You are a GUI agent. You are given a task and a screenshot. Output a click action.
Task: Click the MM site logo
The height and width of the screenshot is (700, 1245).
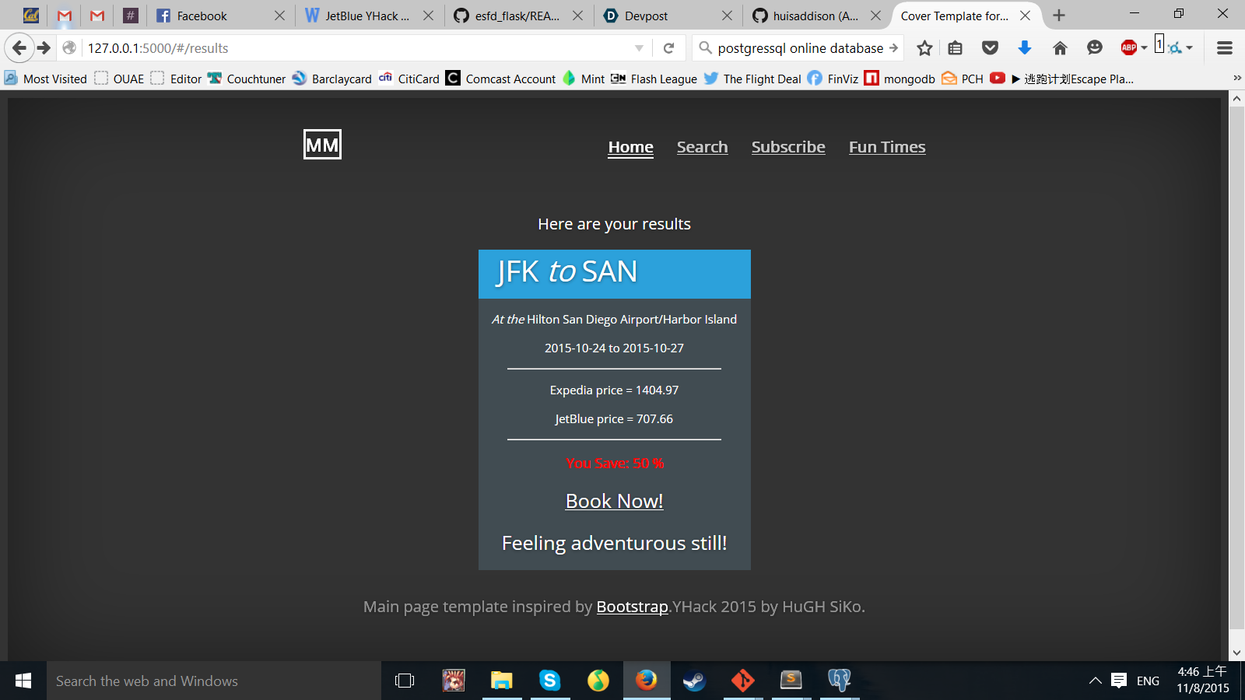(322, 145)
